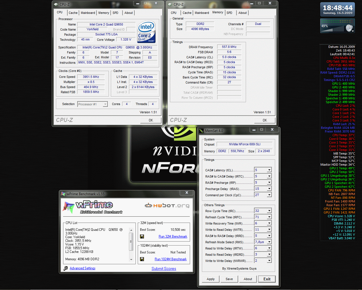
Task: Click the CPU Temp: 37°C line in sidebar
Action: (344, 135)
